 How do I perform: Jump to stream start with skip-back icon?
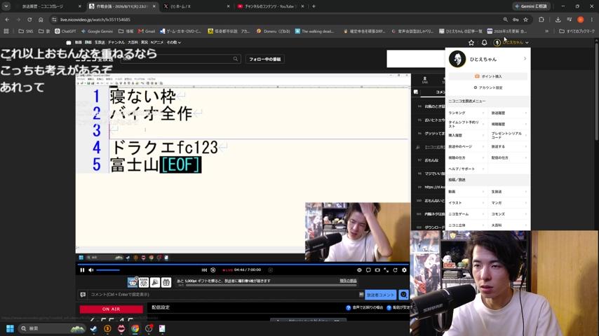point(204,270)
